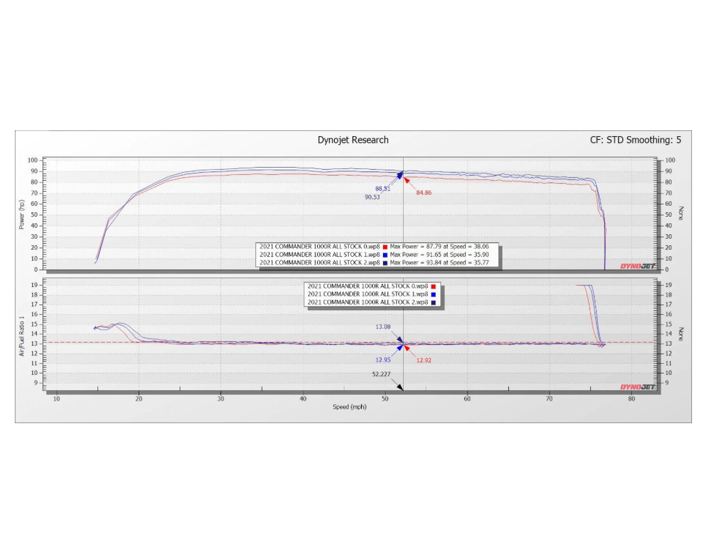712x558 pixels.
Task: Click the Dynojet logo in the air/fuel graph
Action: 638,387
